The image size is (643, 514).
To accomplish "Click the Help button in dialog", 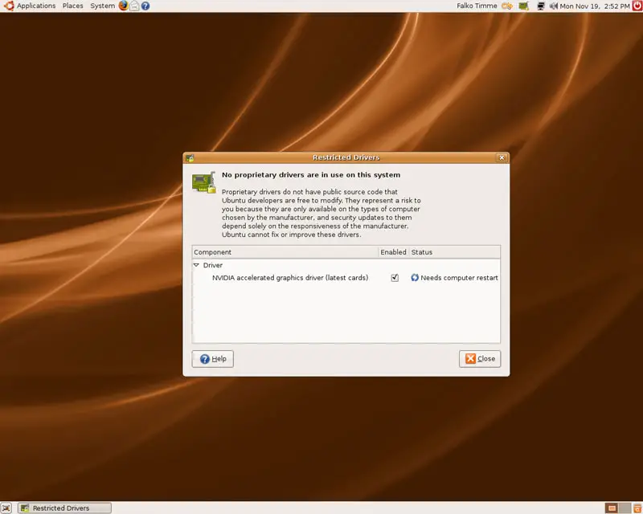I will tap(213, 359).
